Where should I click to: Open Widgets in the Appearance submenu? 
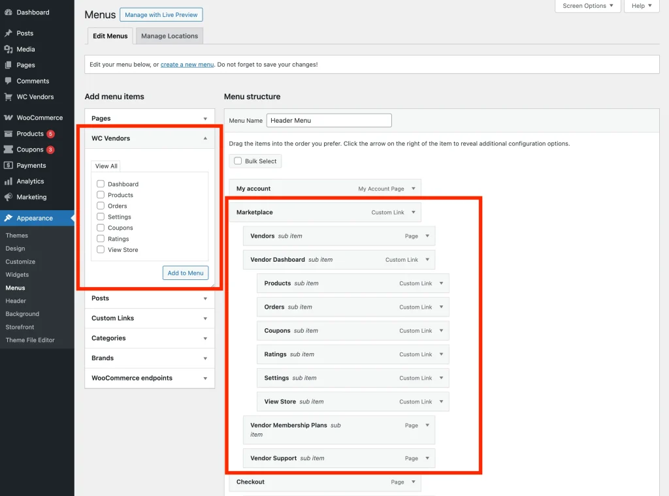click(17, 275)
